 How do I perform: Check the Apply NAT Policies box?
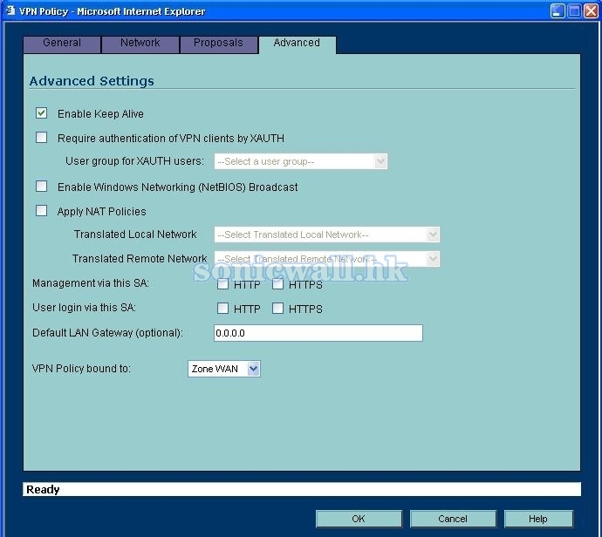coord(41,211)
